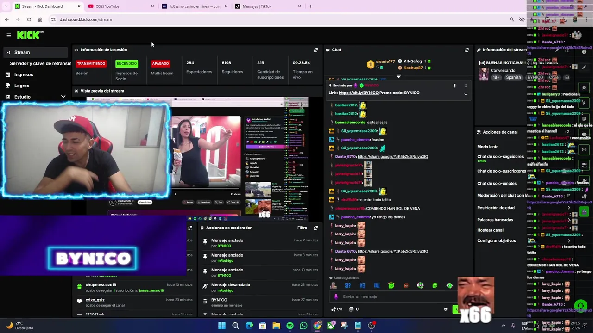
Task: Select Stream in the sidebar
Action: point(35,52)
